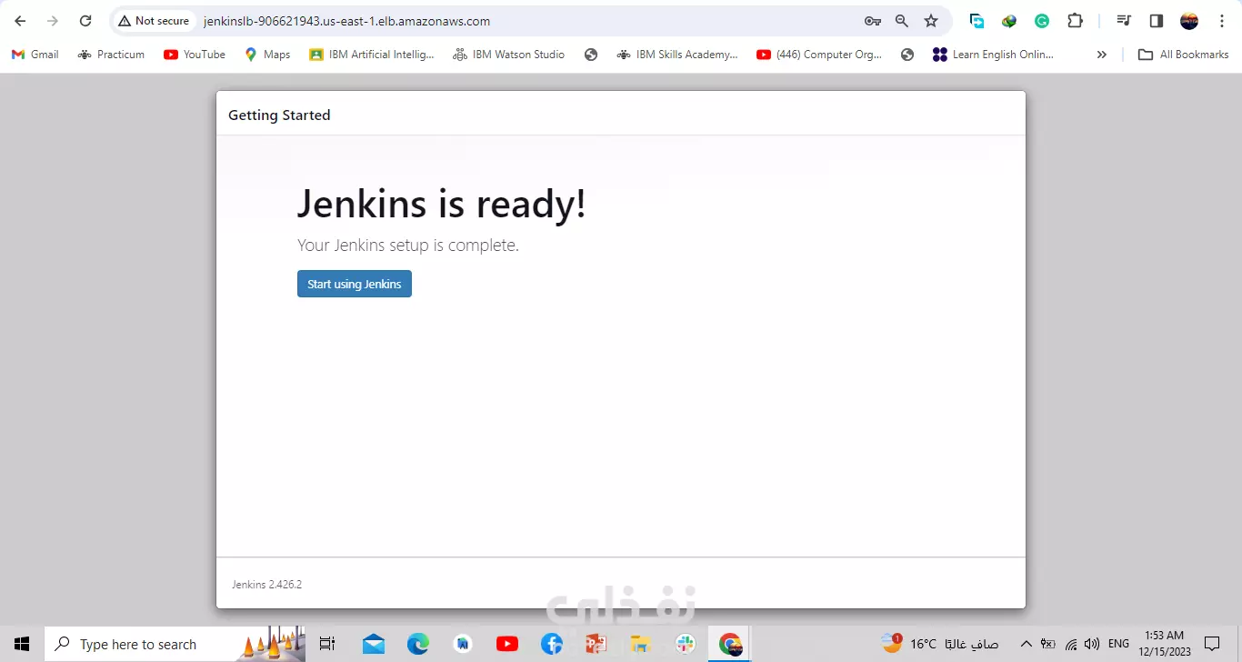Open the password manager key icon

coord(872,20)
